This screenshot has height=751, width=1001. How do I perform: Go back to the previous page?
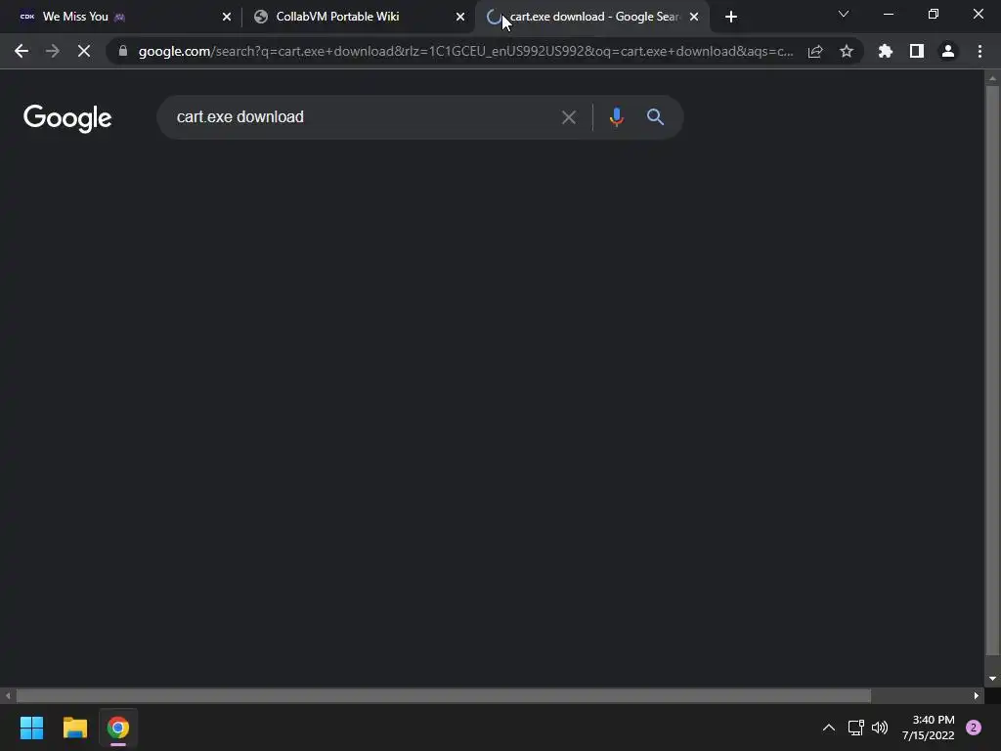pyautogui.click(x=22, y=51)
